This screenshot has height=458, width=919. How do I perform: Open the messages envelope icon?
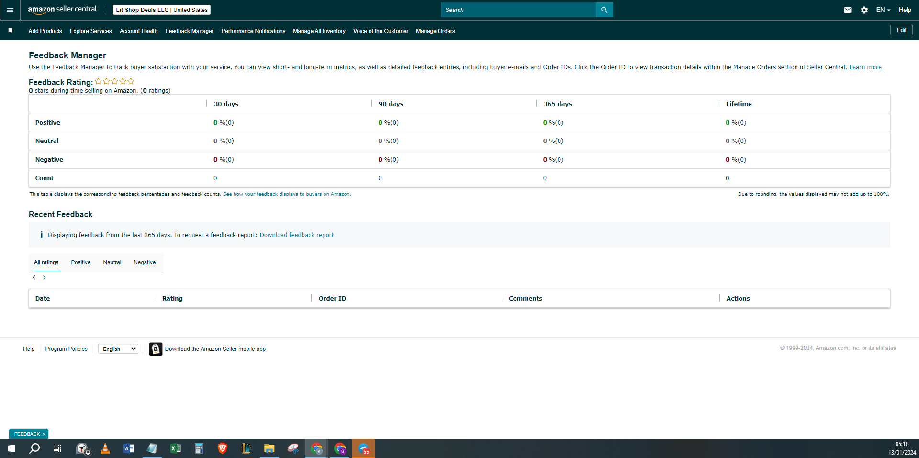click(848, 10)
